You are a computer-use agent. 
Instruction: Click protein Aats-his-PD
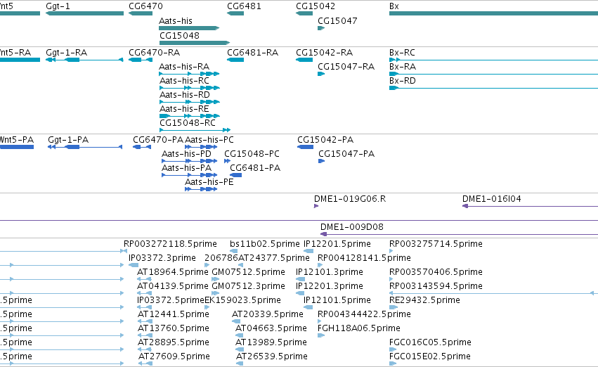click(x=186, y=154)
